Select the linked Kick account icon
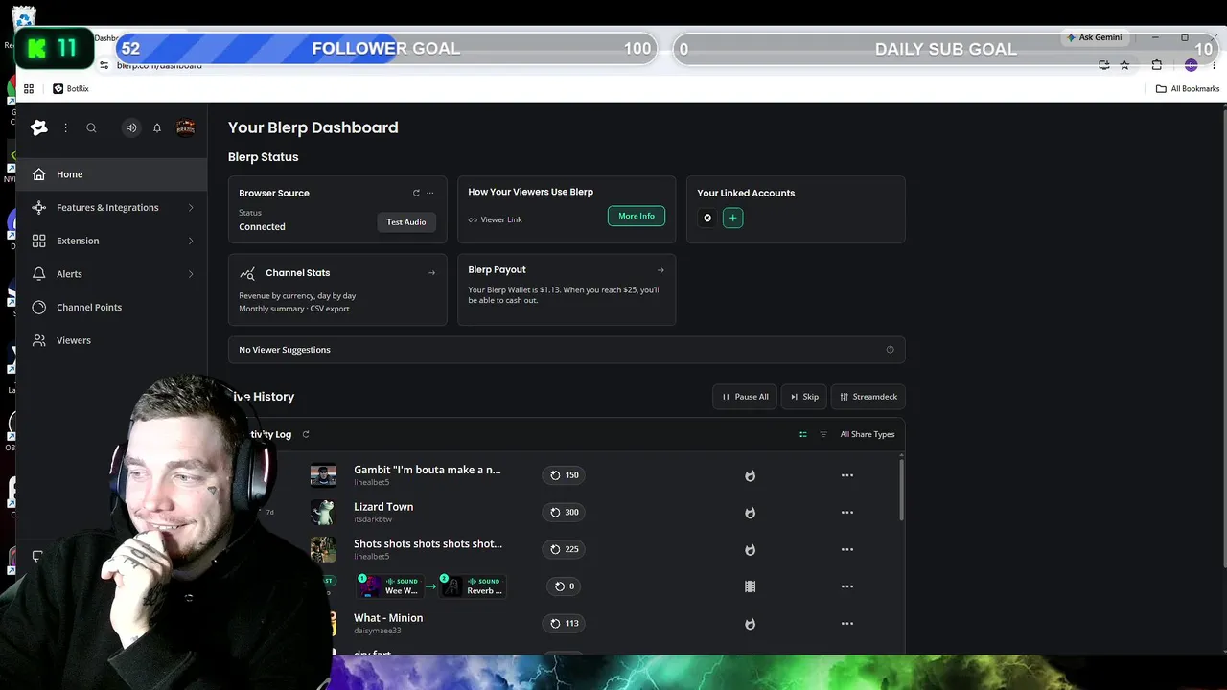The height and width of the screenshot is (690, 1227). coord(707,218)
